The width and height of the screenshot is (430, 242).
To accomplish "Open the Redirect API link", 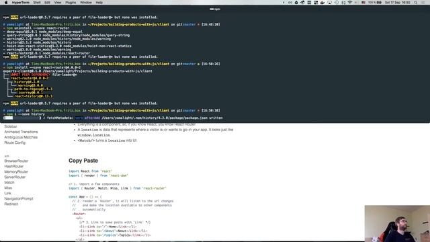I will click(11, 204).
